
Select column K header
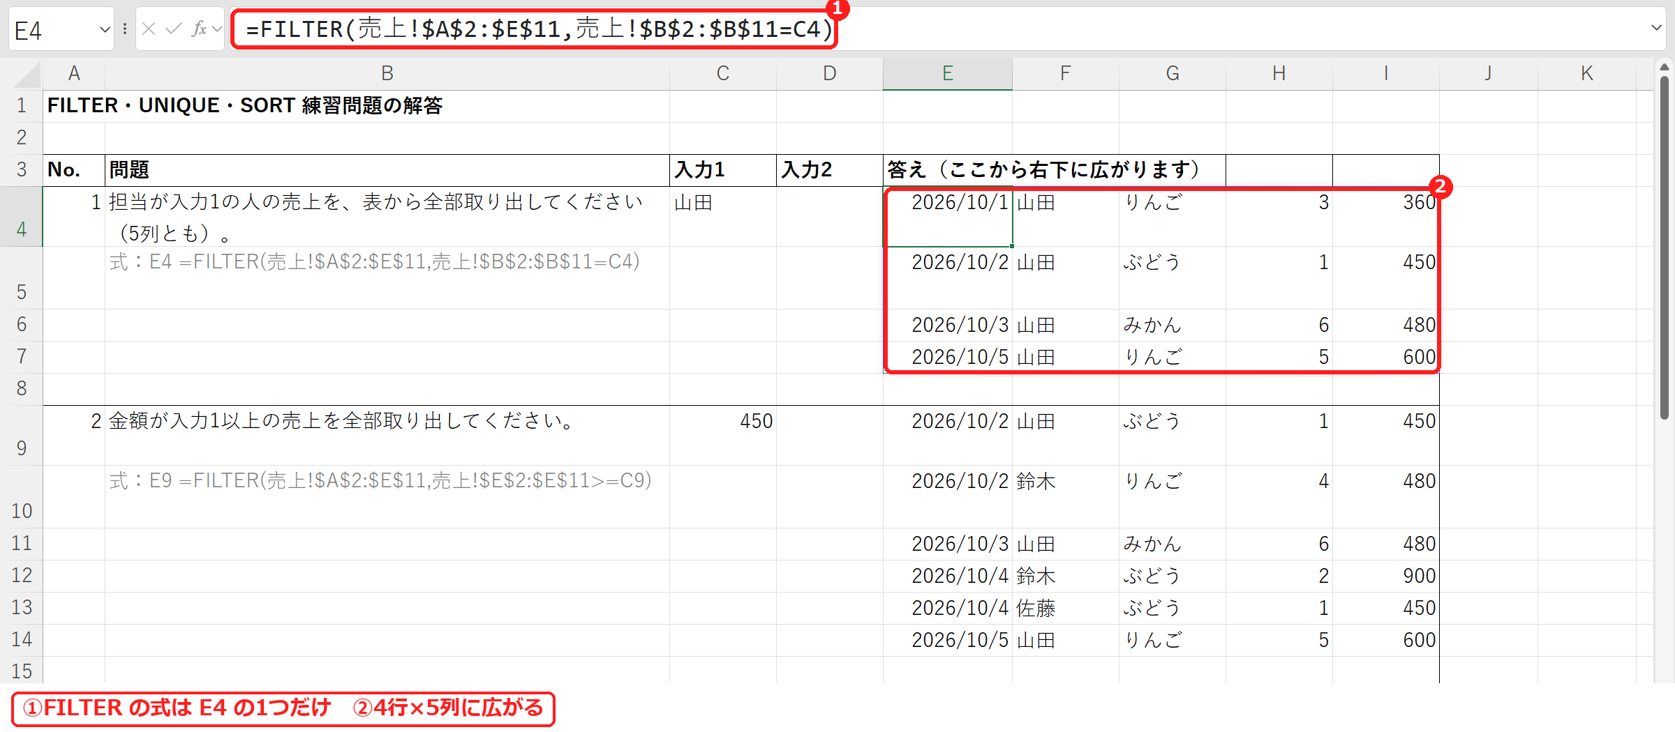click(x=1587, y=74)
